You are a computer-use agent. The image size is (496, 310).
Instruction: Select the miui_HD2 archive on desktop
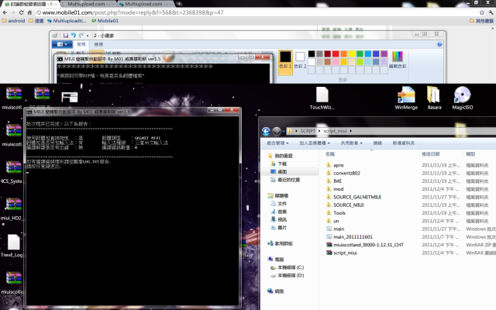coord(12,208)
